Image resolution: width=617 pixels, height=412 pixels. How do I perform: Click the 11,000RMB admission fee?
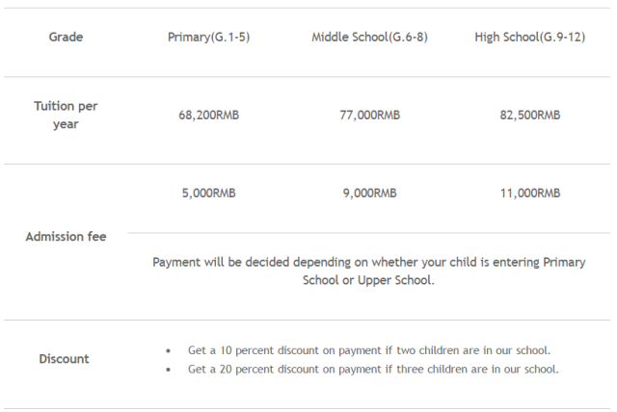529,193
